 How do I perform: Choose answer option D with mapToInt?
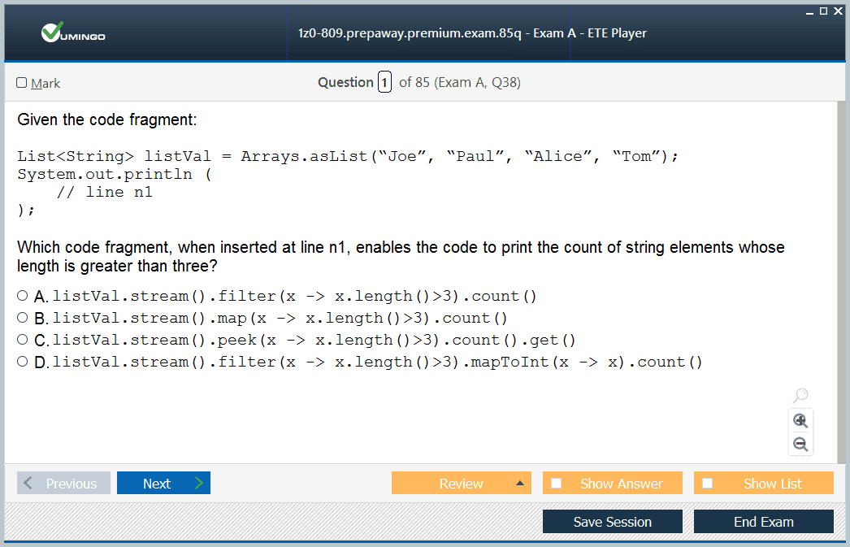(x=23, y=362)
